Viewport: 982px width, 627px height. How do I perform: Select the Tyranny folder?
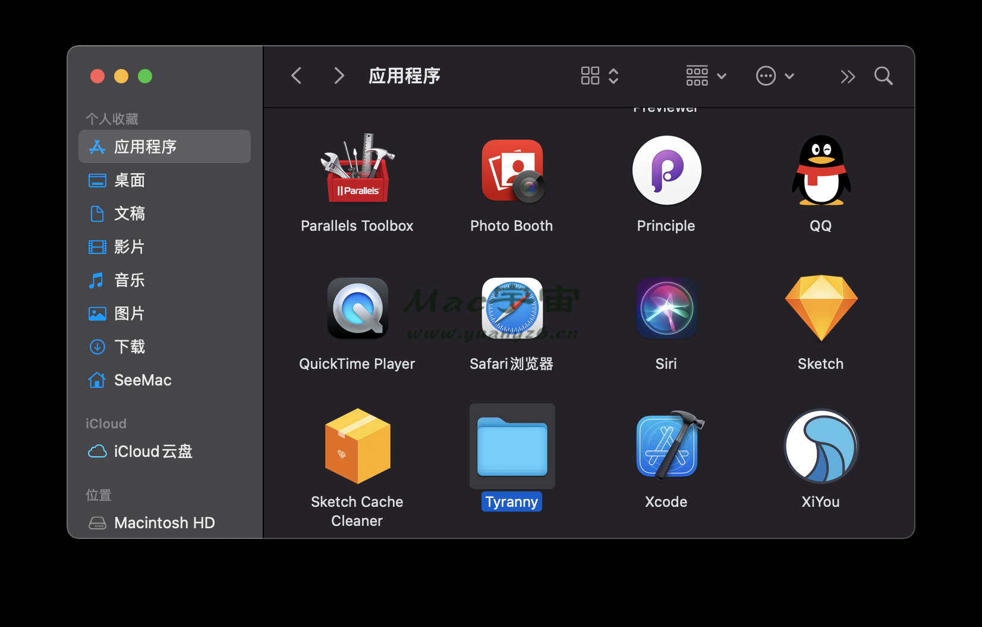512,446
